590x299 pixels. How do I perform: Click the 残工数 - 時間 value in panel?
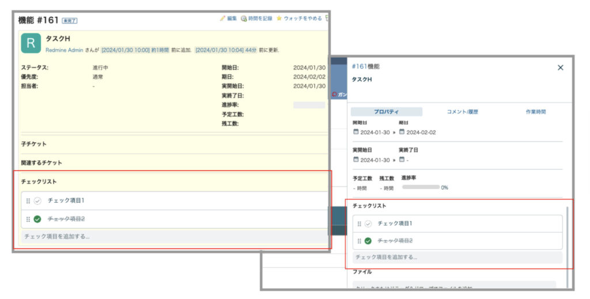[387, 188]
